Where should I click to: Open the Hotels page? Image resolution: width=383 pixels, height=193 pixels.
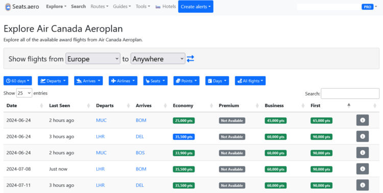[165, 7]
